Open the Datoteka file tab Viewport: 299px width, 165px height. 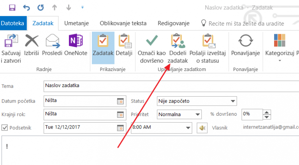click(x=13, y=23)
